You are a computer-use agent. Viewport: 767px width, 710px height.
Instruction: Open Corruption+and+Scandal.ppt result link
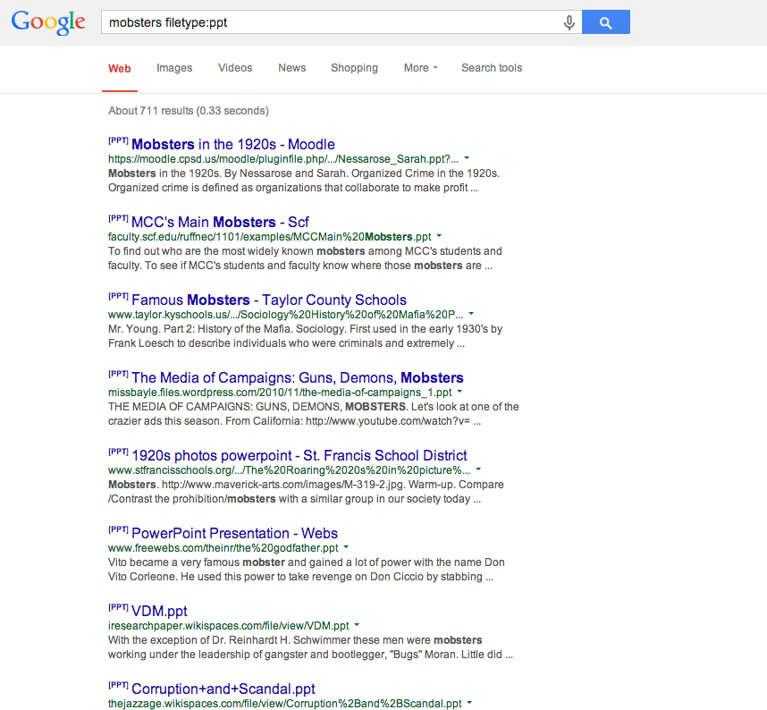[x=223, y=689]
